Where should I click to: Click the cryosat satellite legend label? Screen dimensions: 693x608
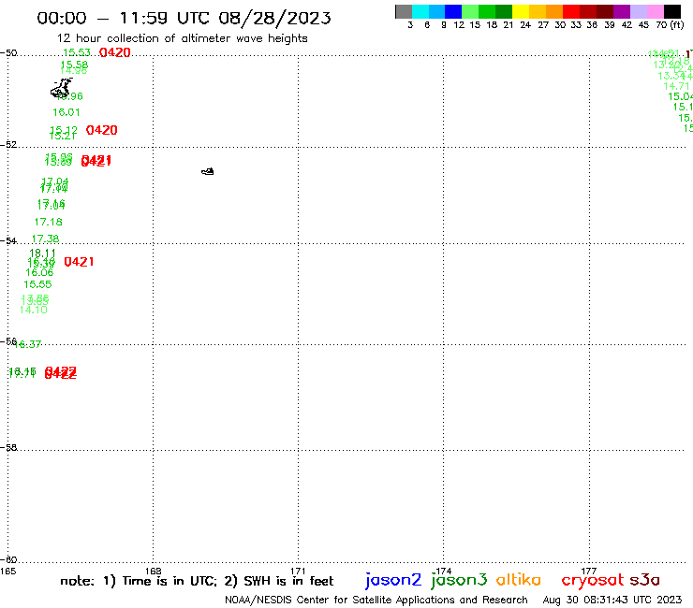[592, 580]
